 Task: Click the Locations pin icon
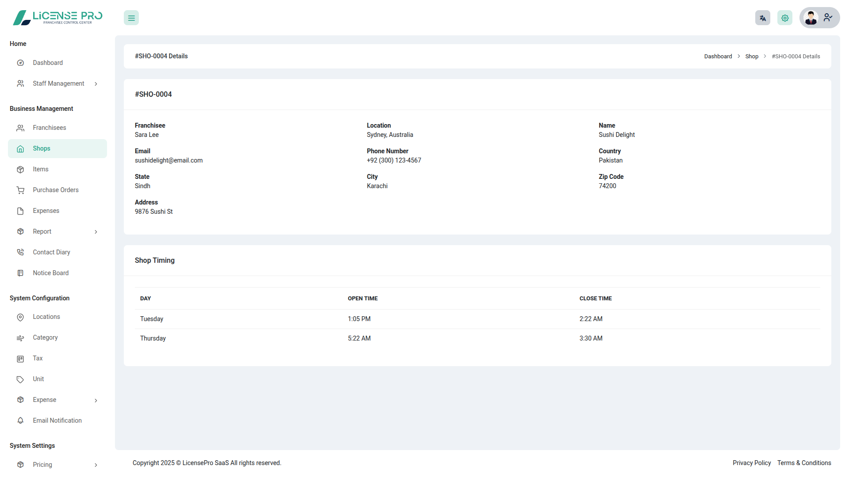click(x=20, y=317)
